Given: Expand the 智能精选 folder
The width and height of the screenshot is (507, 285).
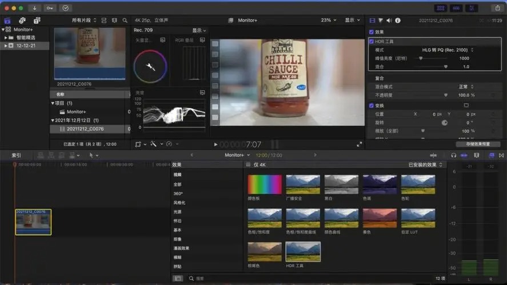Looking at the screenshot, I should [x=6, y=38].
